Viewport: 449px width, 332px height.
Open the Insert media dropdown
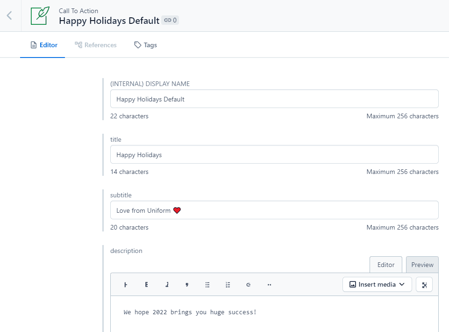[377, 284]
